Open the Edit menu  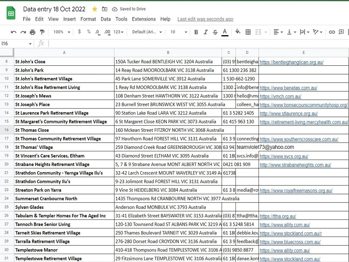39,19
